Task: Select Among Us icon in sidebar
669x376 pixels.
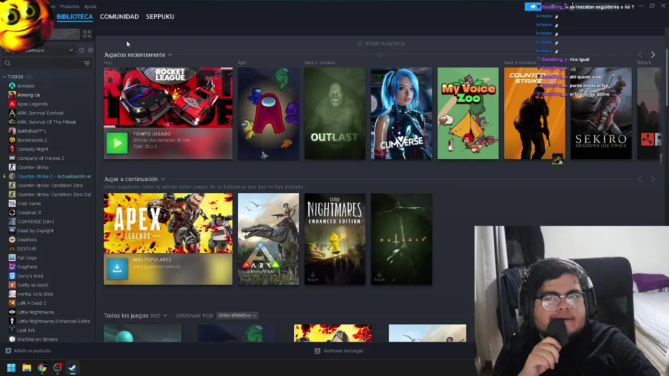Action: pyautogui.click(x=12, y=95)
